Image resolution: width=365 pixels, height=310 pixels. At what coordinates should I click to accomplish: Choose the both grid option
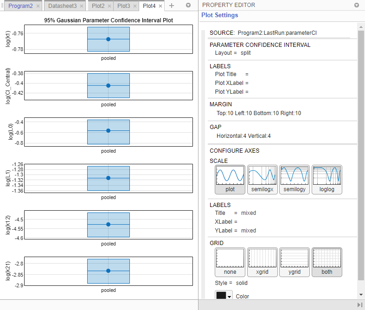click(x=327, y=262)
